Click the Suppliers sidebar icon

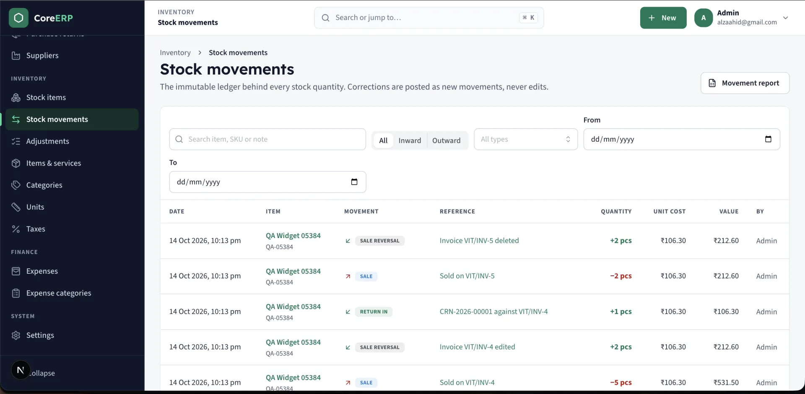tap(16, 55)
